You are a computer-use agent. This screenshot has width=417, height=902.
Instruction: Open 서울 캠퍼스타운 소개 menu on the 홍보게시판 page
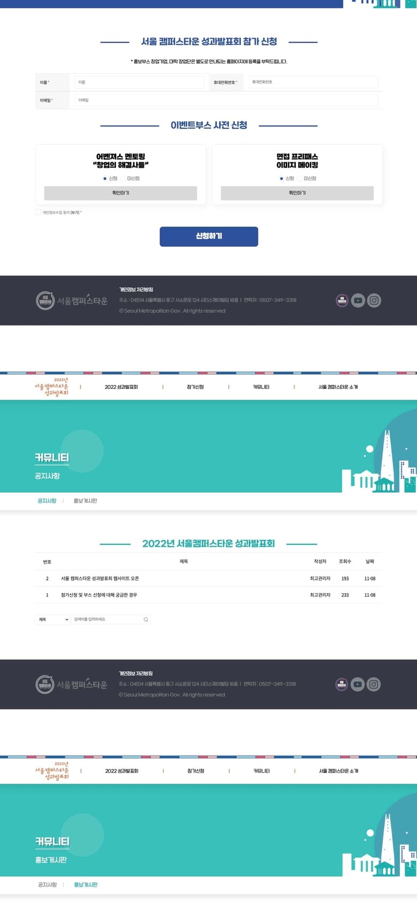[339, 771]
